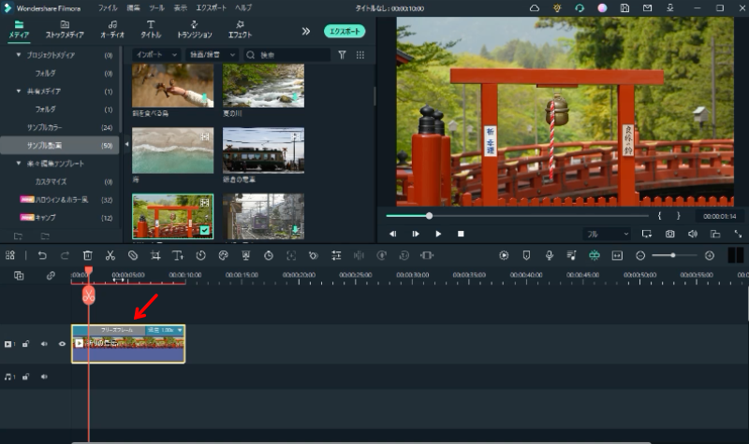Open the エクスポート menu in menu bar

[211, 8]
